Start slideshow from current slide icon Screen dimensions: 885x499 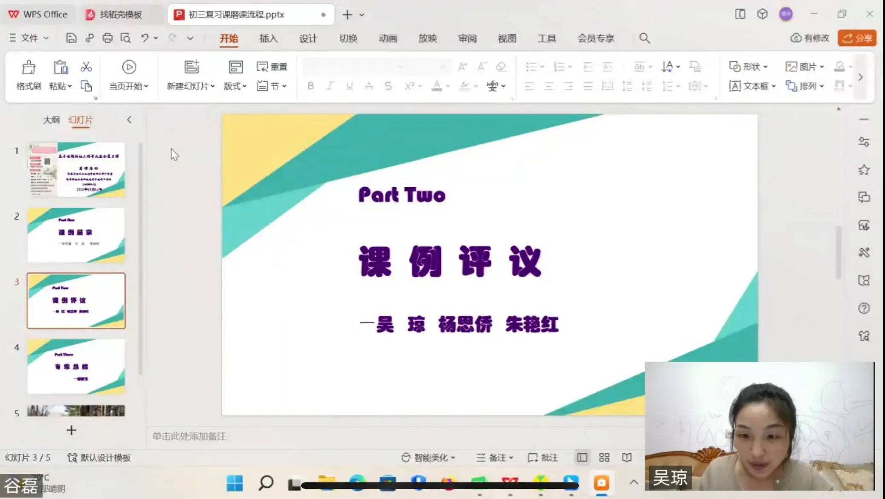[x=129, y=67]
